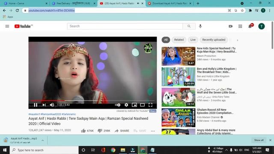Open the YouTube account avatar menu
This screenshot has height=154, width=274.
[262, 26]
